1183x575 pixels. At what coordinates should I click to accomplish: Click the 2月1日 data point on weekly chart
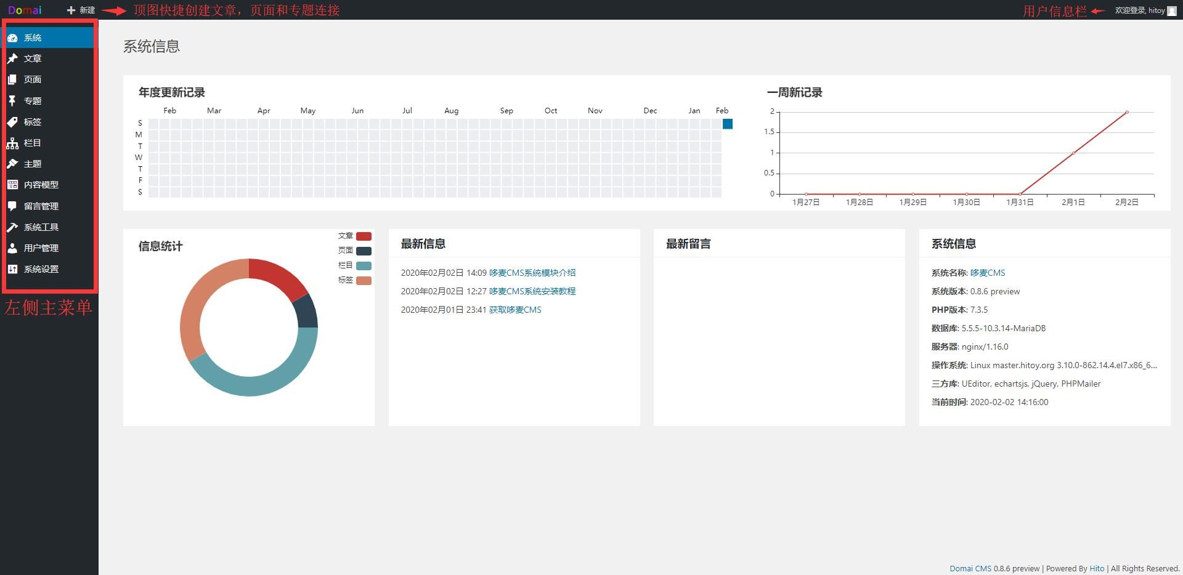point(1073,153)
